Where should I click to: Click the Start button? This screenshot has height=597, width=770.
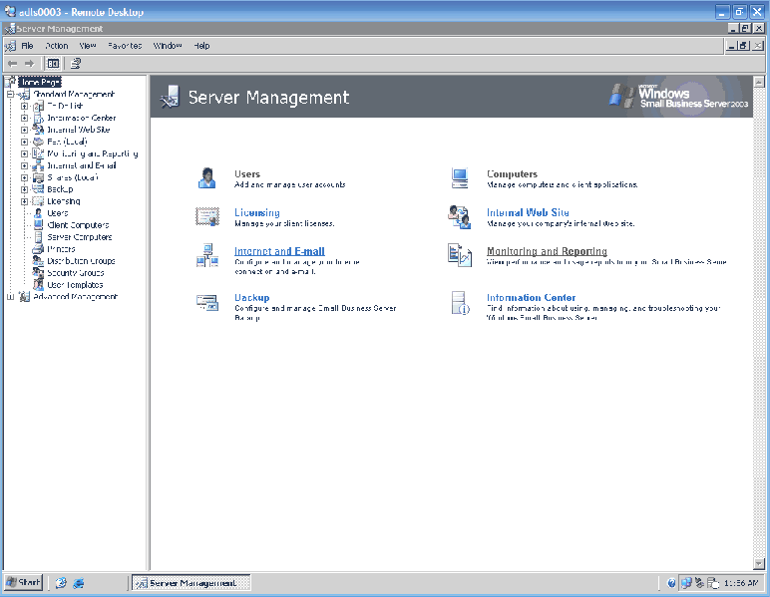coord(23,583)
